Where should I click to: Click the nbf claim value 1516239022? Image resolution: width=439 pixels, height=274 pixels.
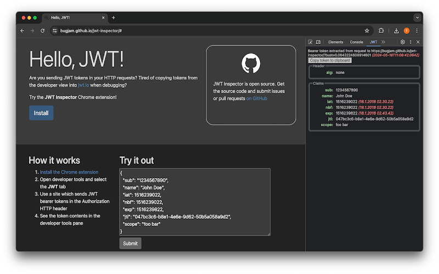pyautogui.click(x=346, y=107)
